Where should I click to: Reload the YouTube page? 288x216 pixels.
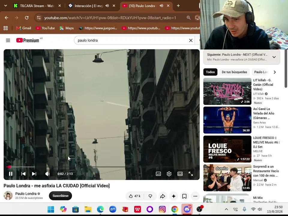[x=27, y=18]
